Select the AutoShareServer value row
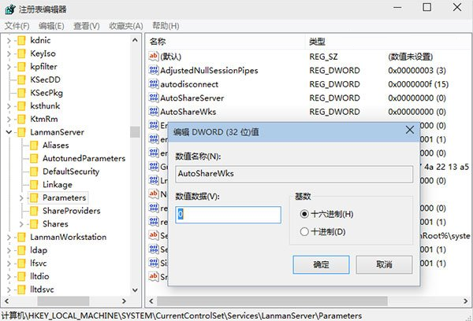Screen dimensions: 473x321 (309, 98)
